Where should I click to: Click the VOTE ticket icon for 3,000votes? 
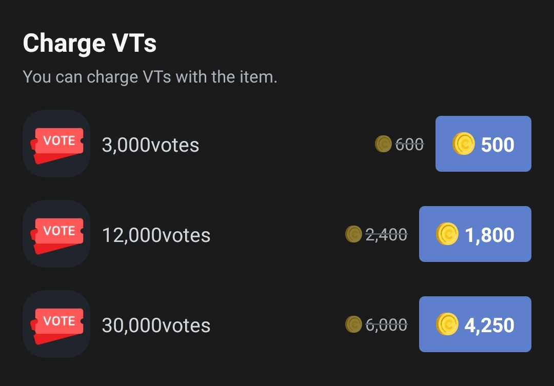pyautogui.click(x=56, y=144)
